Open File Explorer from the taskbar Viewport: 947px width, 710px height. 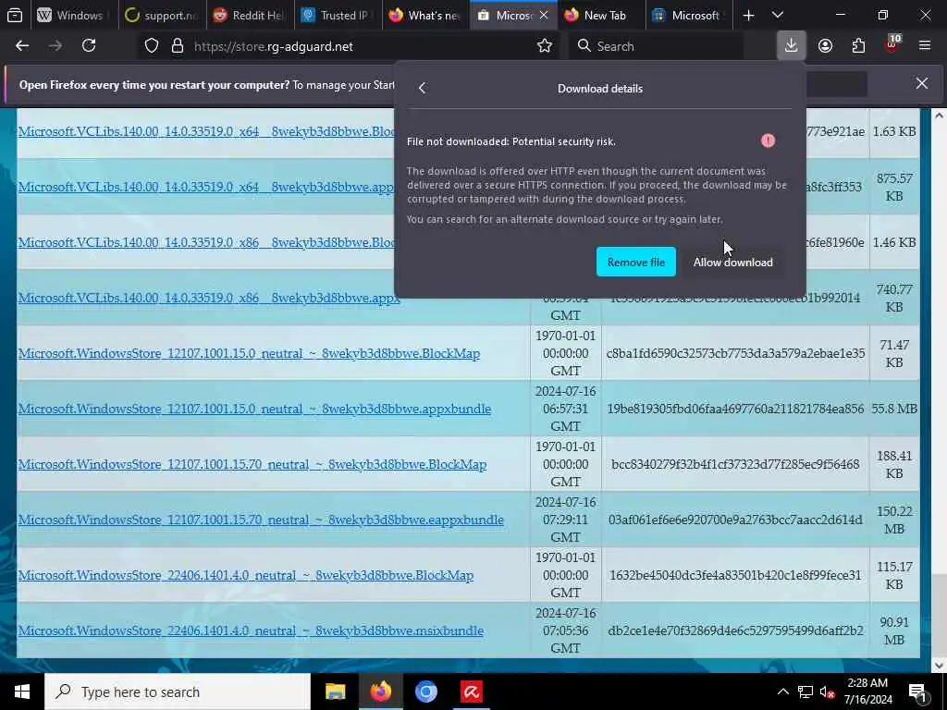pos(335,692)
